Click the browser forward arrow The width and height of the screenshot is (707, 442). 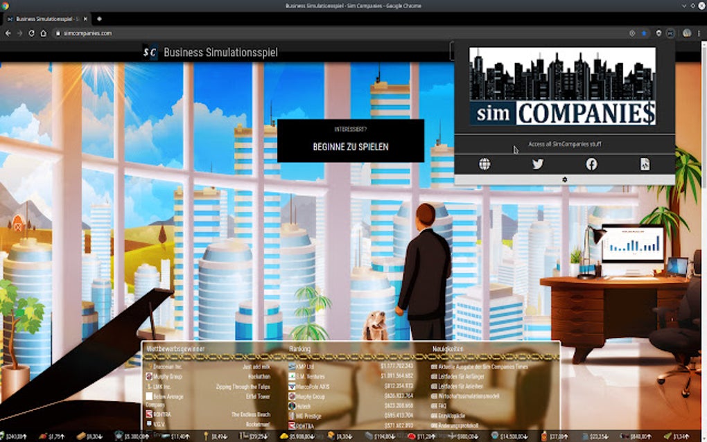20,33
